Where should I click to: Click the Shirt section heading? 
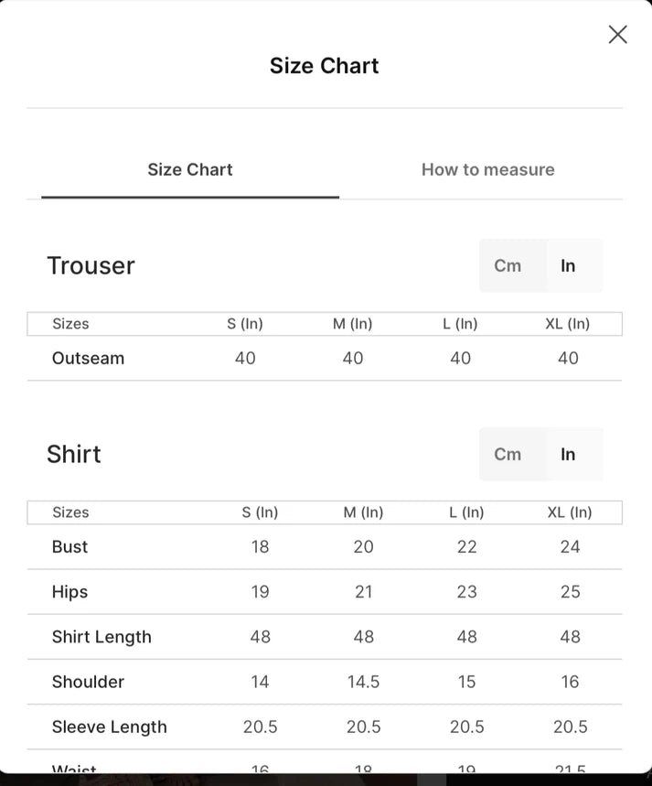pyautogui.click(x=74, y=454)
